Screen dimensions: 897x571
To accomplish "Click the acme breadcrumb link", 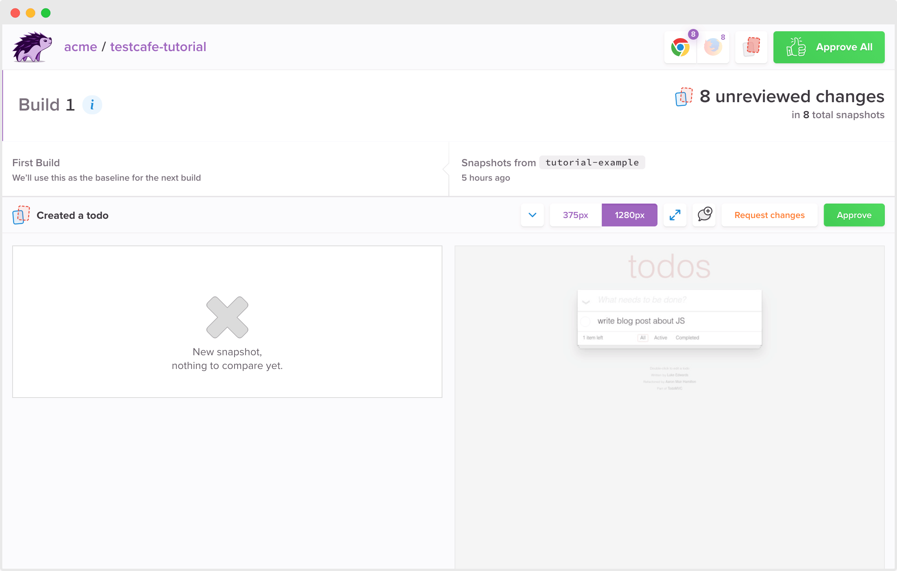I will [80, 47].
